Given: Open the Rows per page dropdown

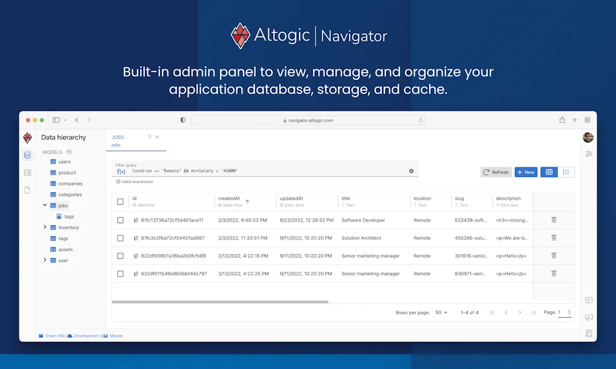Looking at the screenshot, I should 441,312.
